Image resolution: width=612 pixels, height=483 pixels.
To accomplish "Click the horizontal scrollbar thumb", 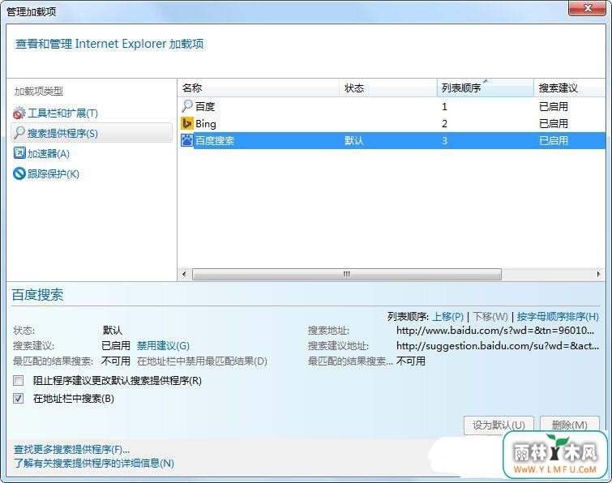I will pos(347,274).
